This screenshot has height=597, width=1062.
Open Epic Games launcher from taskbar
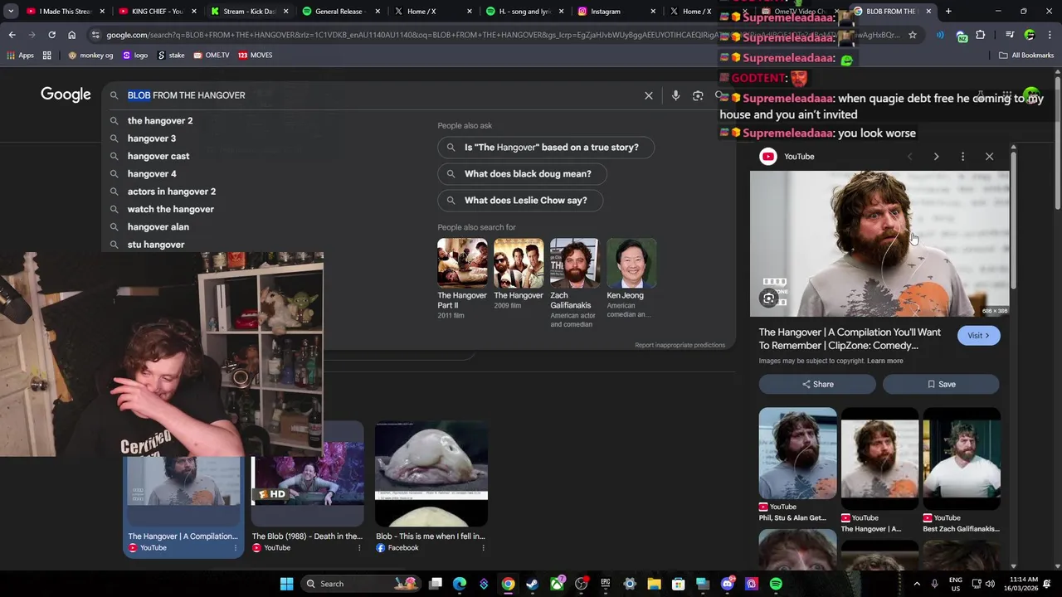click(x=606, y=584)
